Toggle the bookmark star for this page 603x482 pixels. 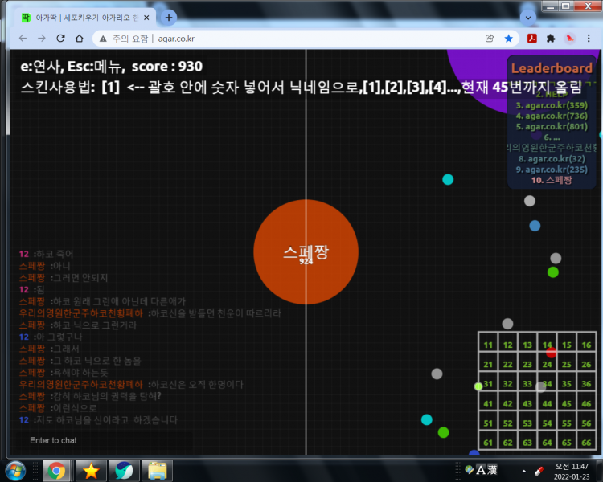pos(508,39)
